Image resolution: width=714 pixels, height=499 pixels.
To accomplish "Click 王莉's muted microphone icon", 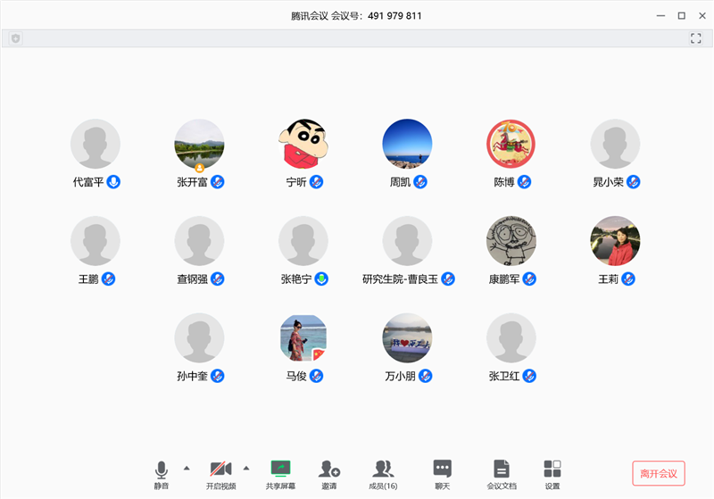I will click(628, 279).
